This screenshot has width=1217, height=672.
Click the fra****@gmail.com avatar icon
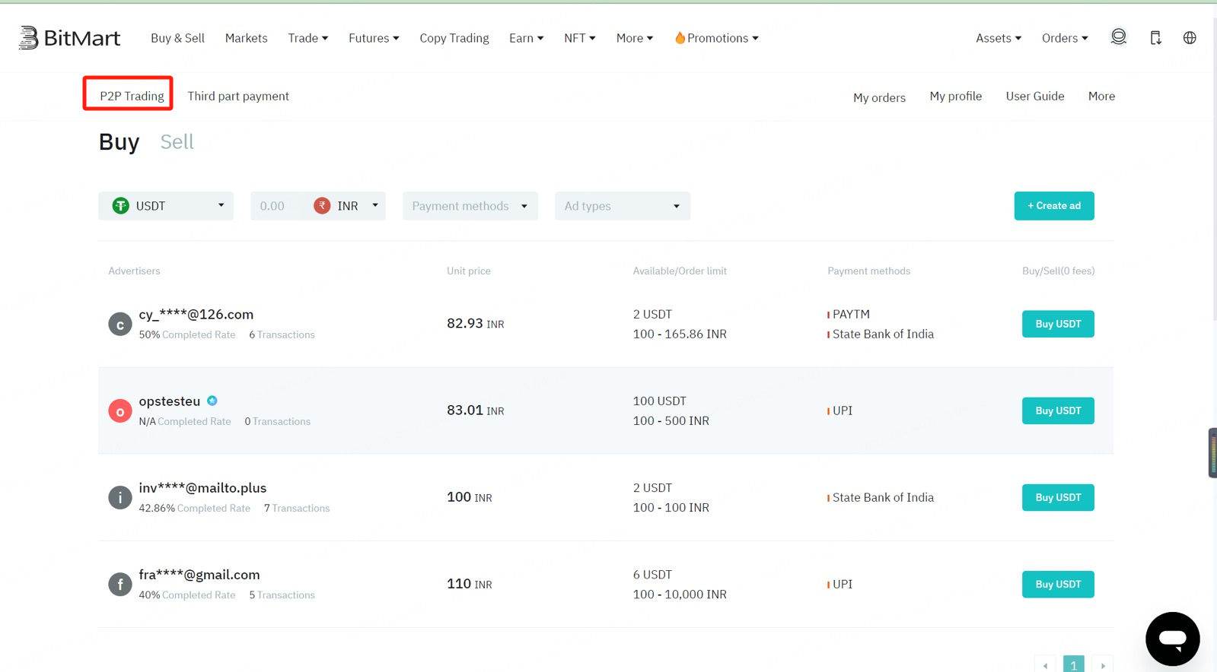(x=120, y=585)
